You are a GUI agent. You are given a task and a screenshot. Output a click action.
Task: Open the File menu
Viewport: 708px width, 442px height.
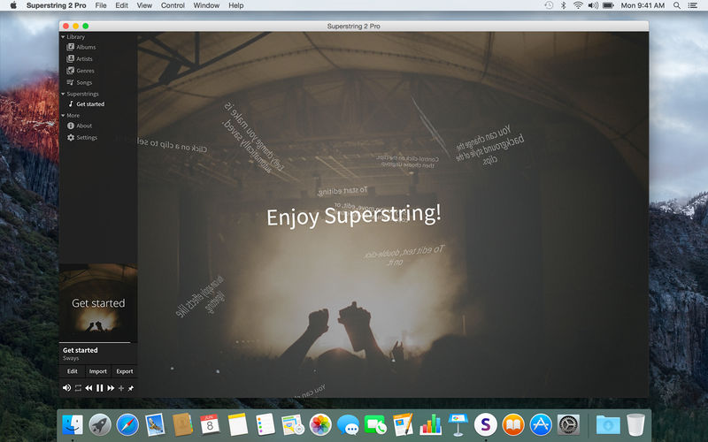tap(101, 5)
